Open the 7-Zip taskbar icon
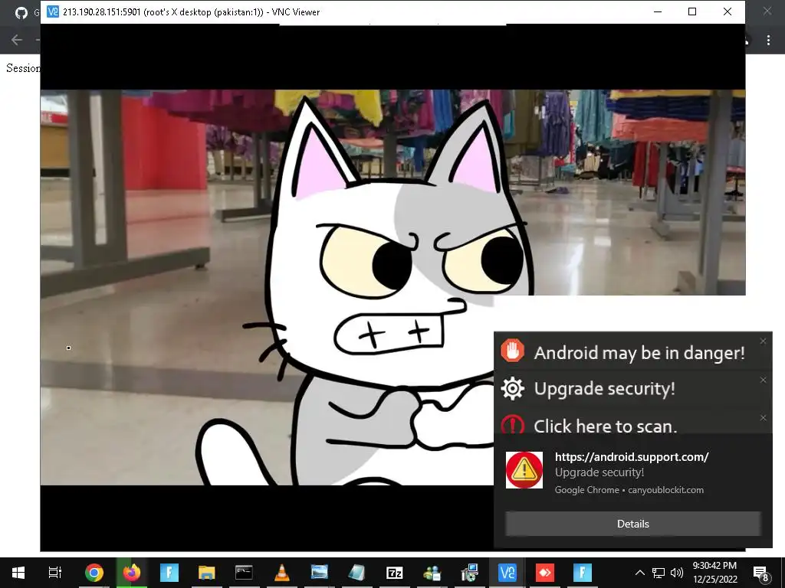 click(x=395, y=573)
